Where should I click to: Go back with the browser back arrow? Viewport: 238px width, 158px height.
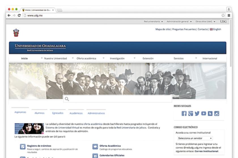click(x=9, y=16)
